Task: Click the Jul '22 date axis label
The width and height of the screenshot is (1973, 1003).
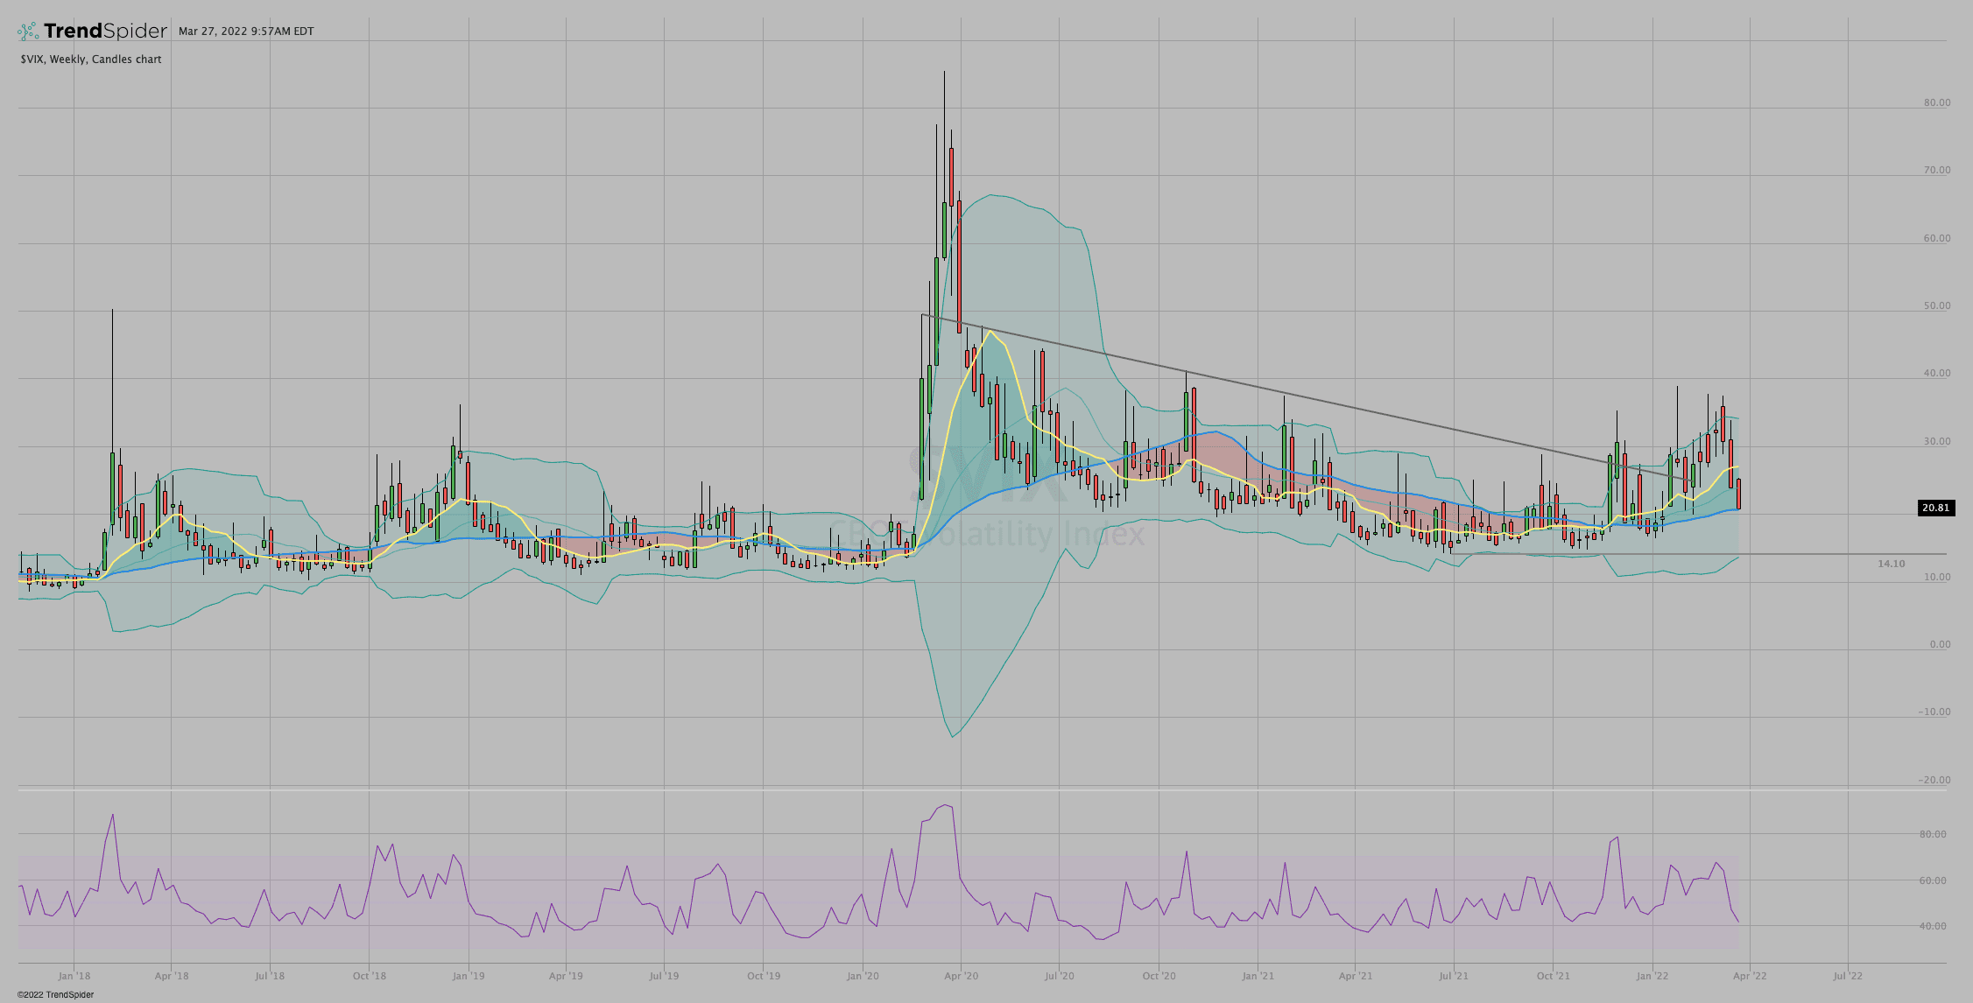Action: pos(1848,976)
